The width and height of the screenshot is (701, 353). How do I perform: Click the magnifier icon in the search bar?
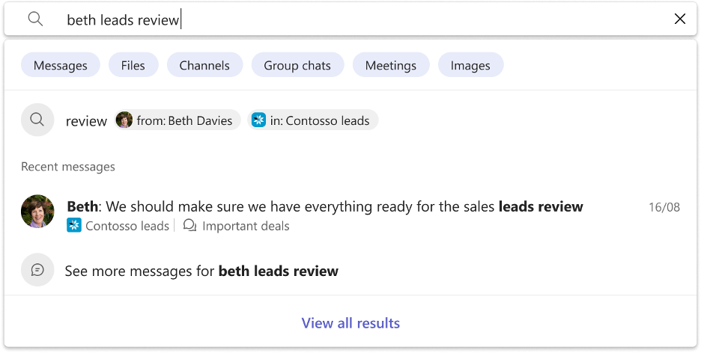35,19
